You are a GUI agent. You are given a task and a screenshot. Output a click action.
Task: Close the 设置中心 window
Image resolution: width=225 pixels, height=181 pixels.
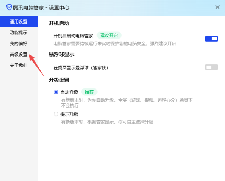tap(217, 7)
